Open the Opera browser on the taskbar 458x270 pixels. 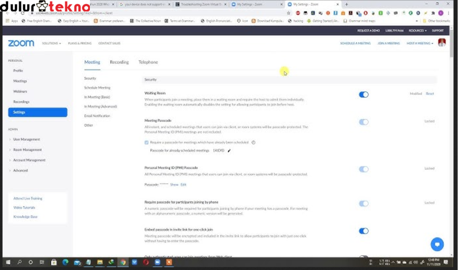[146, 262]
